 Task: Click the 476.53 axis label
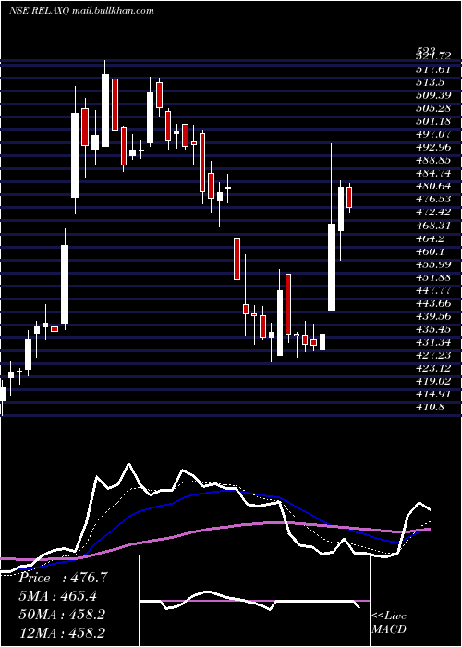433,200
